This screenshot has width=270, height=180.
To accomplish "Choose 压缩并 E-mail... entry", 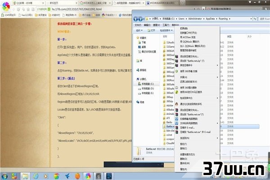I will [187, 128].
